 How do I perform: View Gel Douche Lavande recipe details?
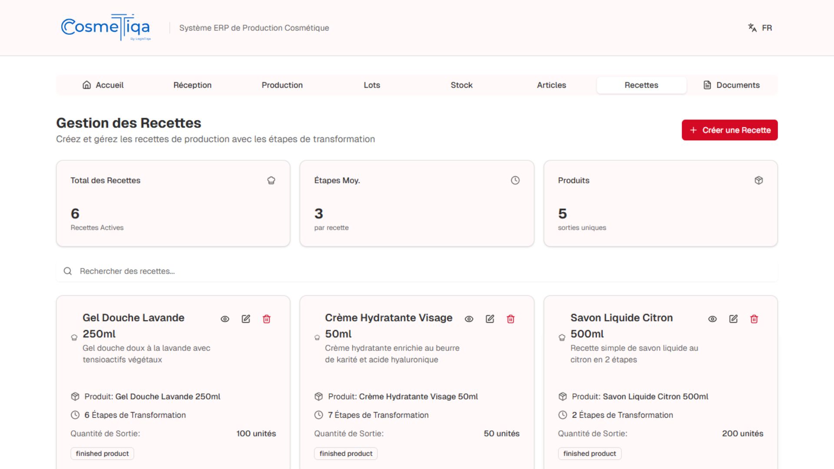(x=225, y=319)
